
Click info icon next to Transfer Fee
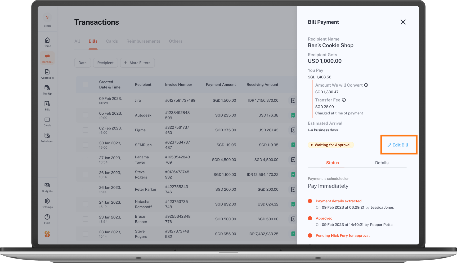coord(344,100)
